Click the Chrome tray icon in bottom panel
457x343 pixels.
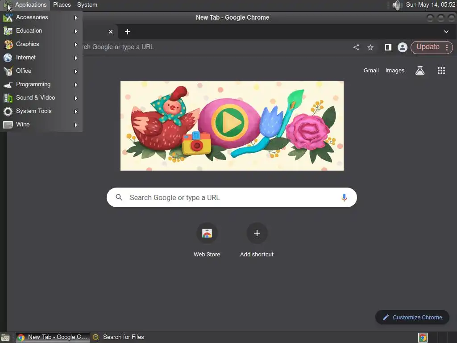[423, 338]
